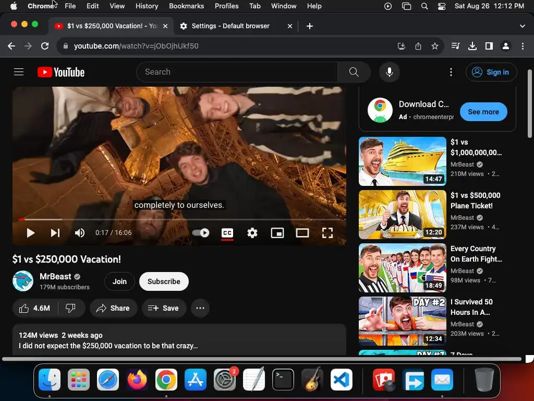Enable miniplayer mode
Screen dimensions: 534x401
(277, 233)
